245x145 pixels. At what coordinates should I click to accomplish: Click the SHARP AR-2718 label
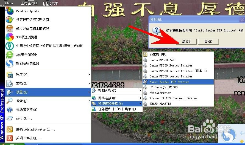160,104
